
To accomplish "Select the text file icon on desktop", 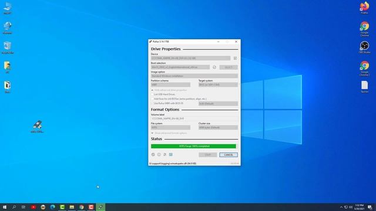I will pyautogui.click(x=364, y=87).
